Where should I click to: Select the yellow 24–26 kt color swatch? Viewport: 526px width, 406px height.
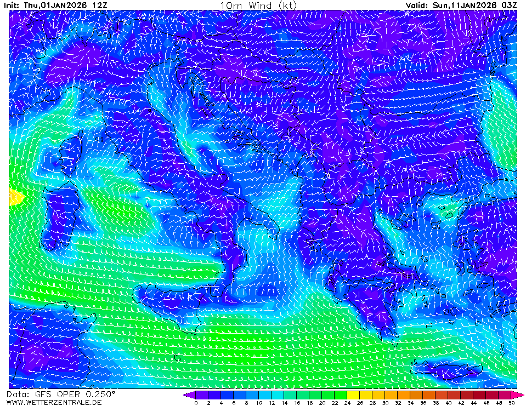click(x=354, y=394)
